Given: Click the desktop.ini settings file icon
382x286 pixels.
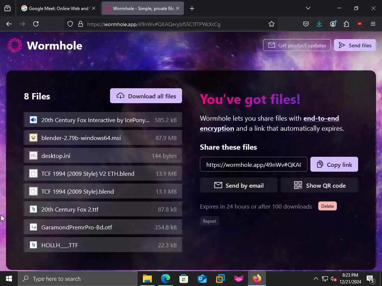Looking at the screenshot, I should click(x=33, y=155).
